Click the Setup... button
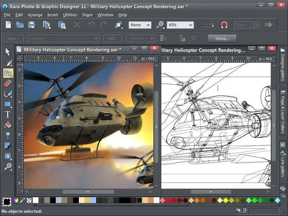Viewport: 288px width, 216px height. pos(222,39)
